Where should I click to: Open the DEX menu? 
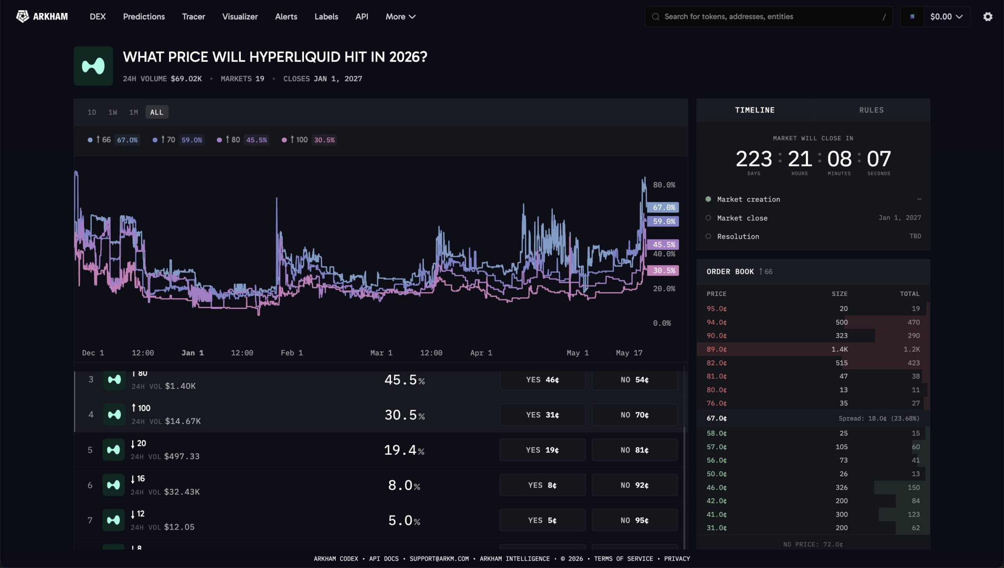98,16
